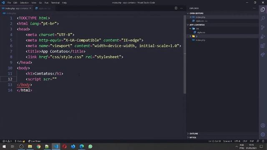Click the notifications bell in status bar
Image resolution: width=267 pixels, height=150 pixels.
263,141
